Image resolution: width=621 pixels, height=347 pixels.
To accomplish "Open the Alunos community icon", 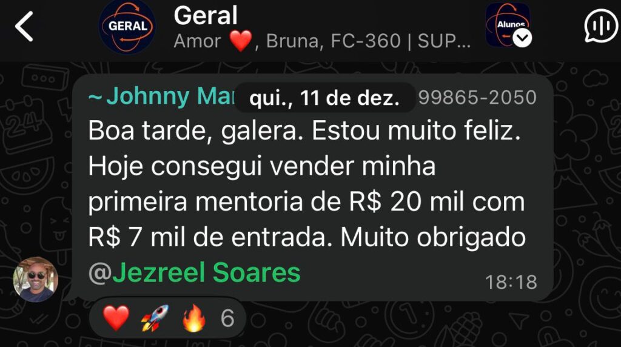I will click(x=508, y=24).
